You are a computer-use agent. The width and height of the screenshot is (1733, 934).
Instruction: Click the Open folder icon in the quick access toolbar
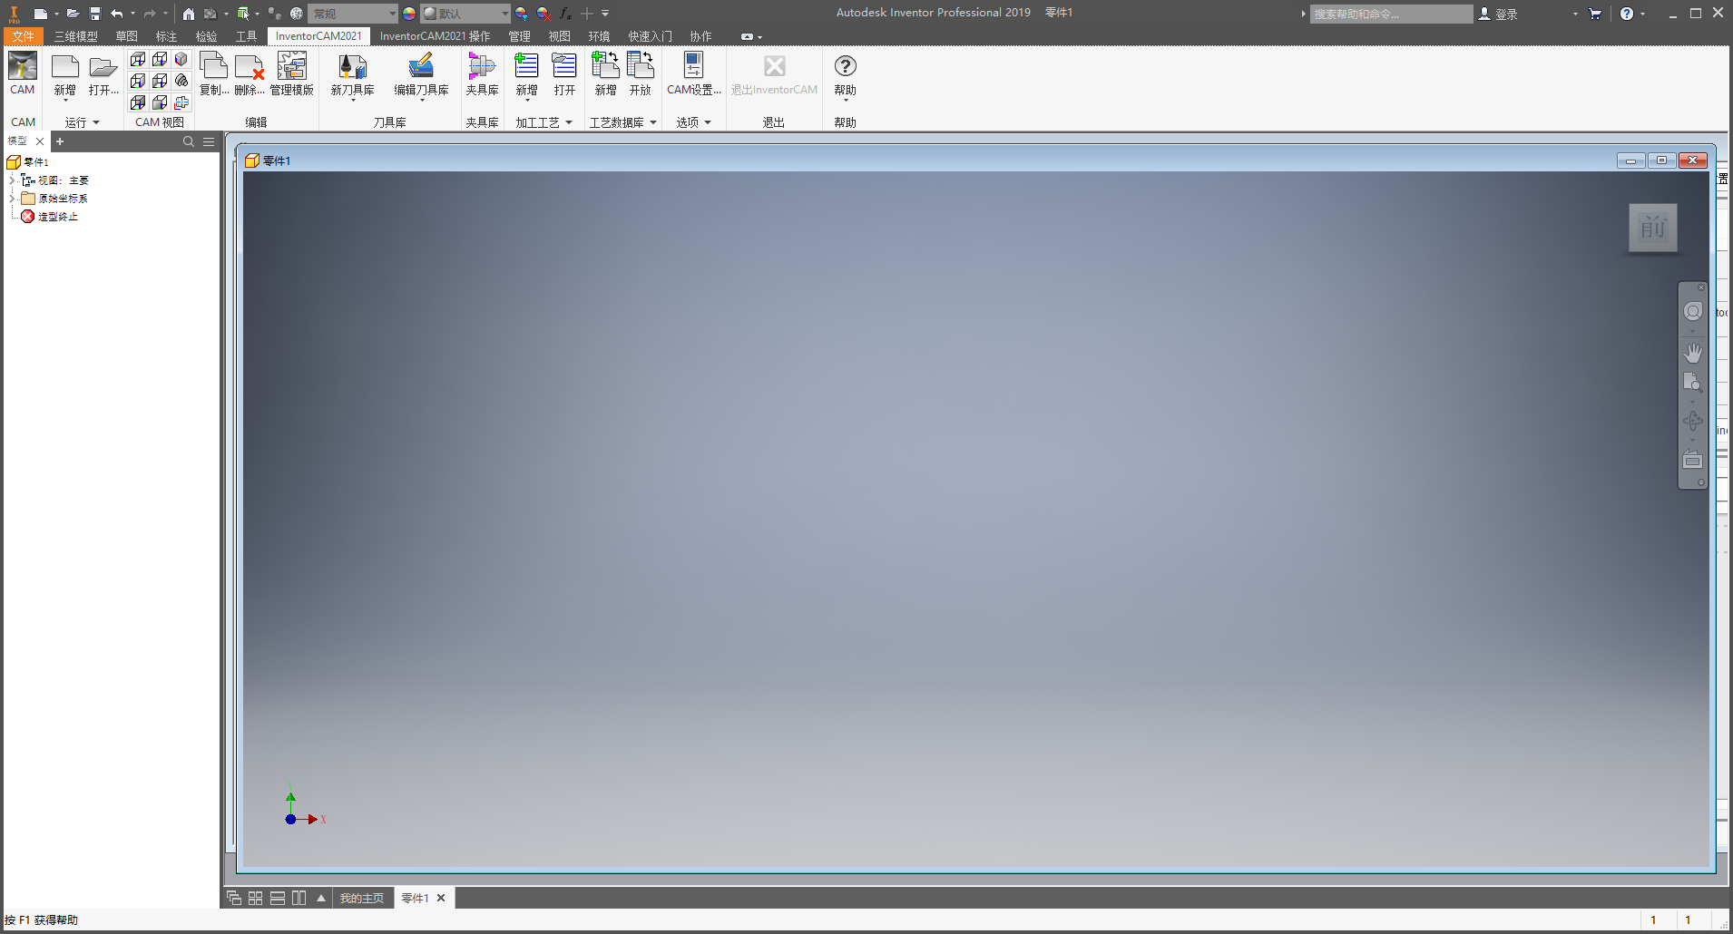coord(73,14)
